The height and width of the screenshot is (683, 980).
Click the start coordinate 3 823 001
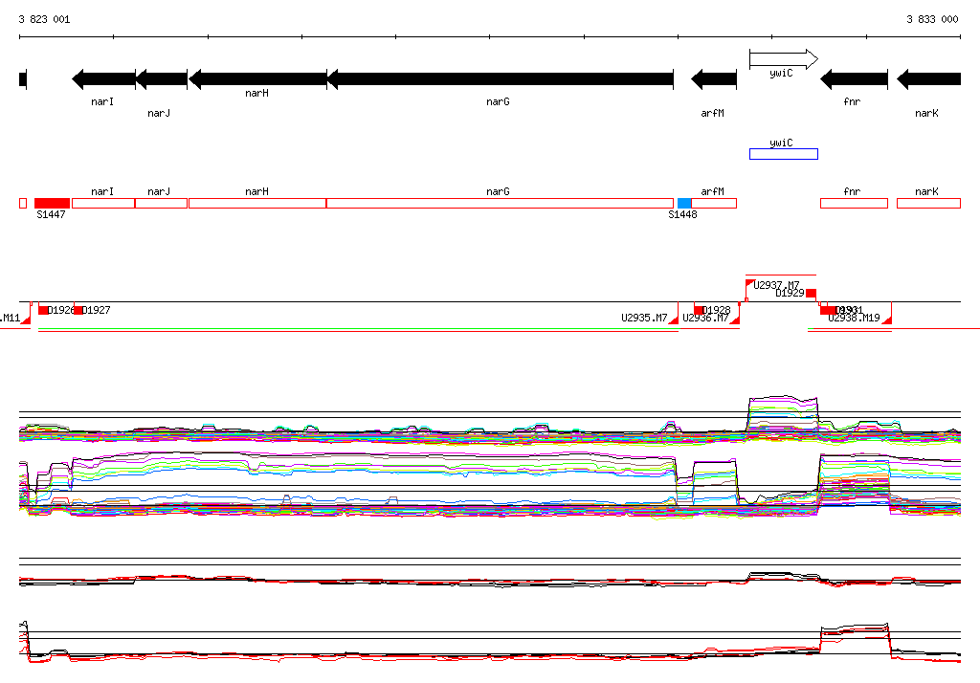point(44,19)
